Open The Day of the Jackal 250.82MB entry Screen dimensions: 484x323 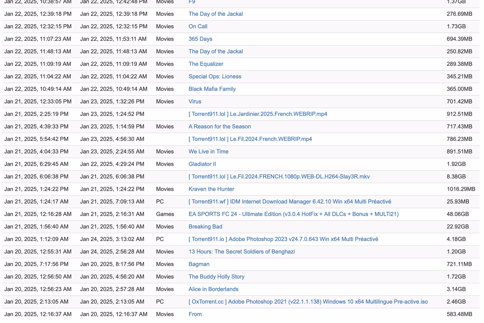tap(216, 51)
